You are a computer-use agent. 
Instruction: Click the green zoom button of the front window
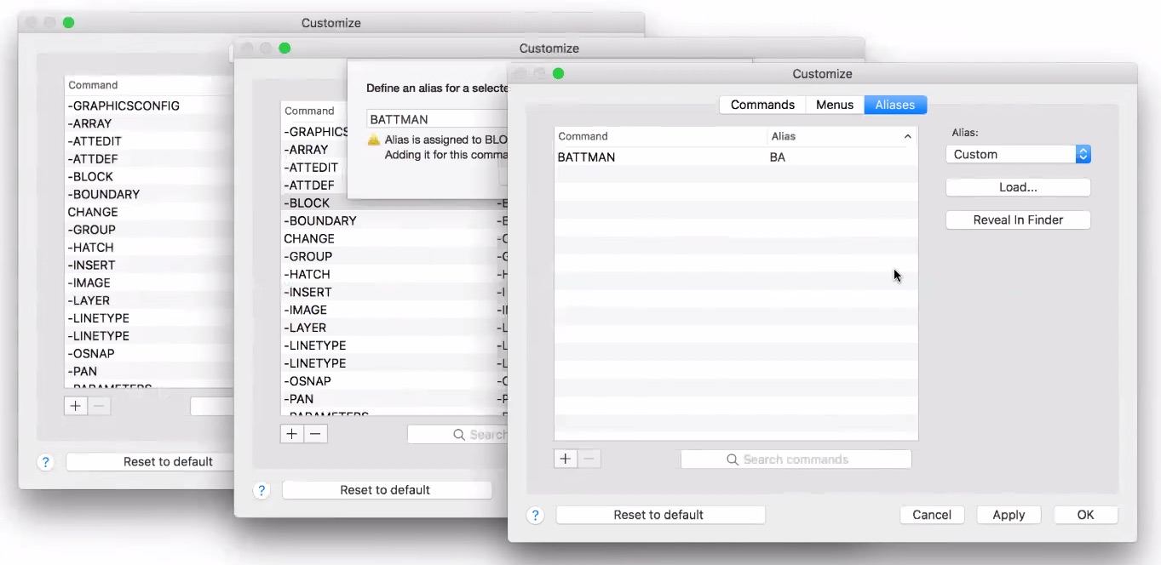pos(558,74)
